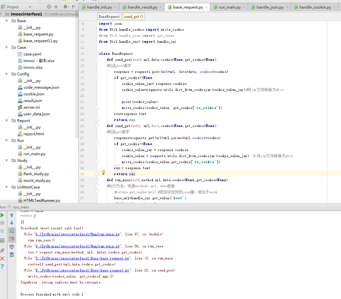Toggle scroll to end in console

tap(12, 239)
